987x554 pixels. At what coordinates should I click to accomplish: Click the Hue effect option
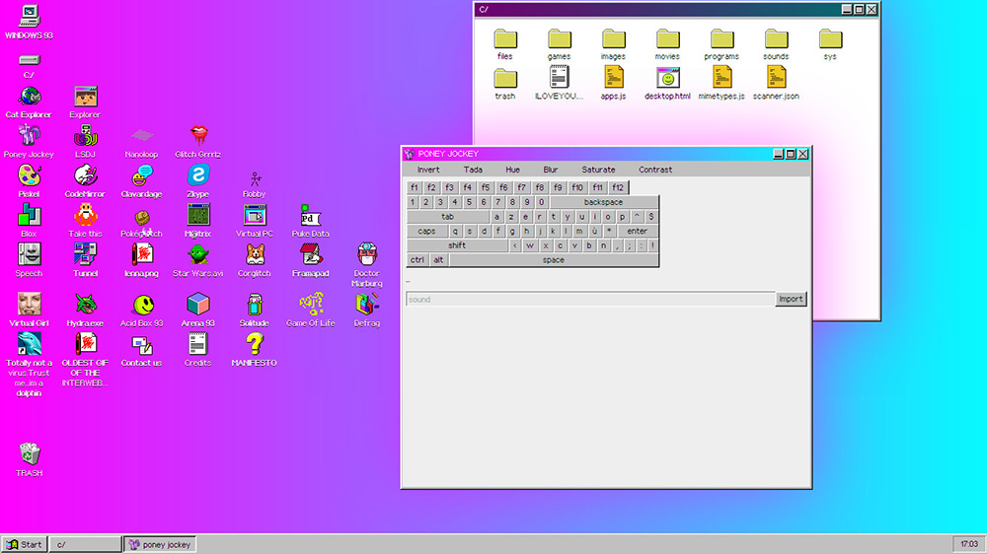tap(512, 170)
